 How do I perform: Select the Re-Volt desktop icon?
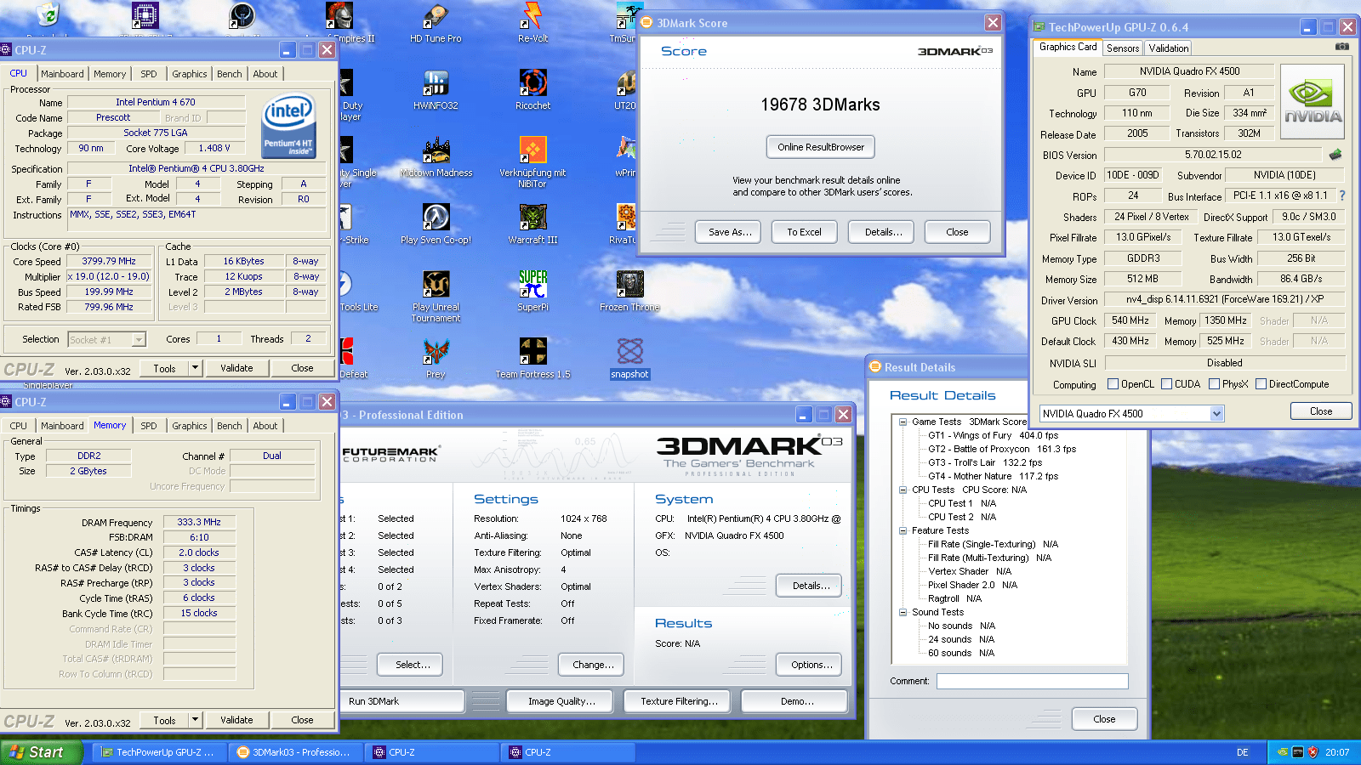(x=533, y=22)
